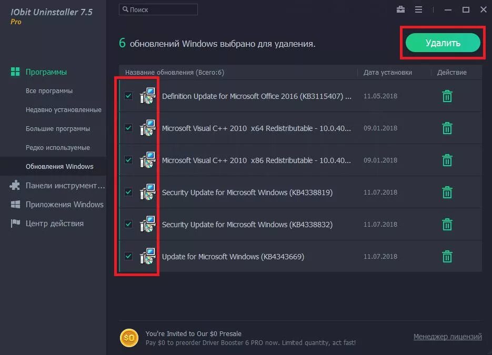Viewport: 492px width, 355px height.
Task: Open the hamburger options menu
Action: [x=418, y=9]
